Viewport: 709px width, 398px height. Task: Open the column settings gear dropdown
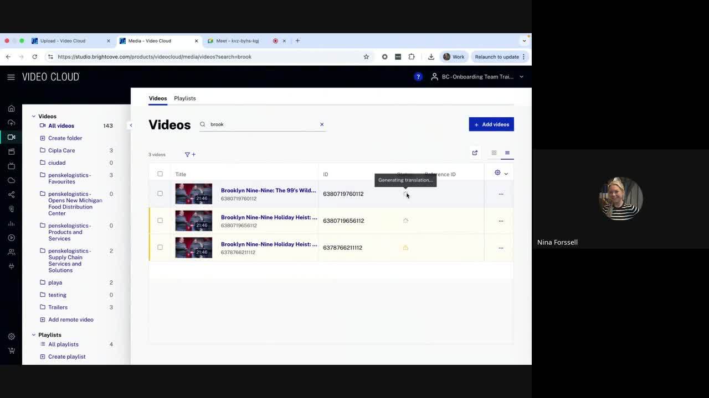(501, 173)
